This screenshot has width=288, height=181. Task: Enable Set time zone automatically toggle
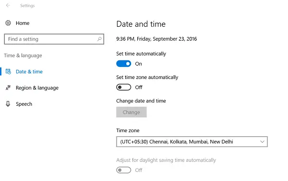point(124,87)
